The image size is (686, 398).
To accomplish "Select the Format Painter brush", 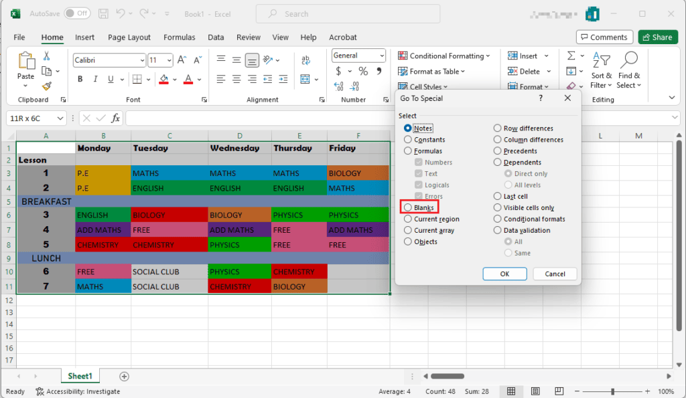I will pyautogui.click(x=47, y=86).
